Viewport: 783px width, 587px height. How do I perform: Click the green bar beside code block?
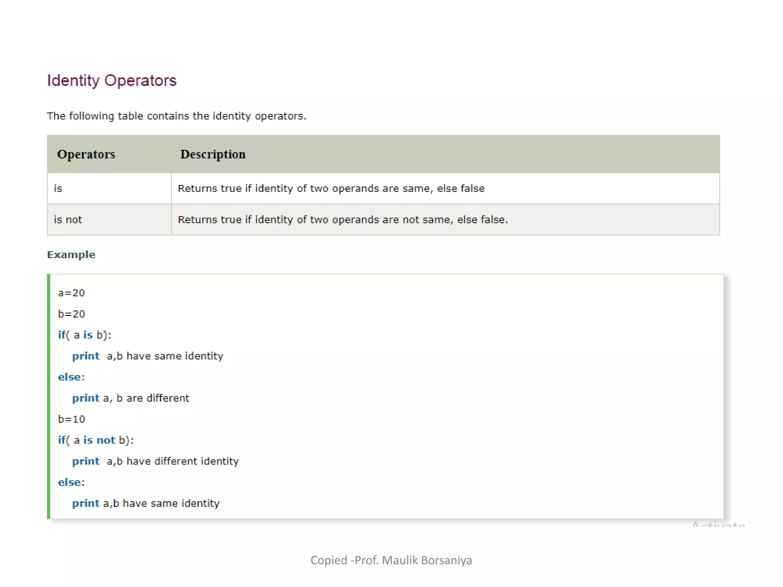[x=49, y=396]
